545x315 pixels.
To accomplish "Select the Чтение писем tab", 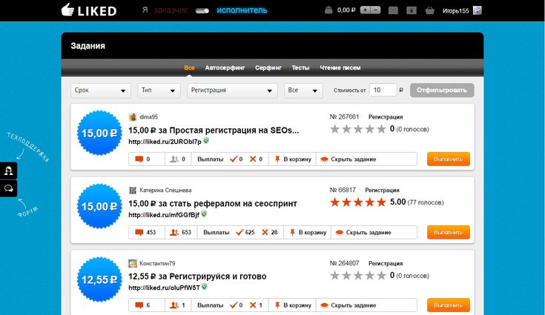I will pos(340,67).
